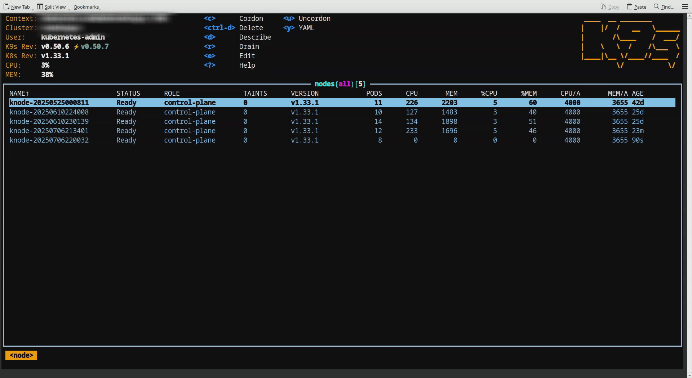Click the scrollbar up arrow
Image resolution: width=692 pixels, height=378 pixels.
point(689,16)
